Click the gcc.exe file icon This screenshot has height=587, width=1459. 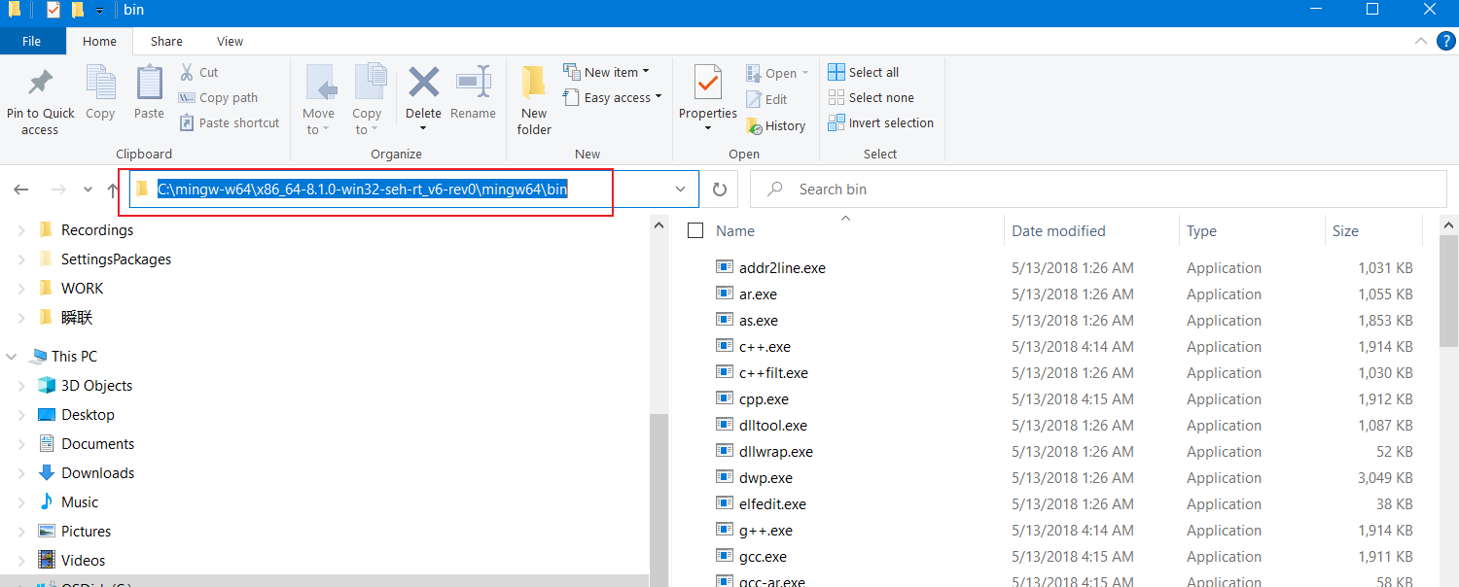click(x=724, y=556)
